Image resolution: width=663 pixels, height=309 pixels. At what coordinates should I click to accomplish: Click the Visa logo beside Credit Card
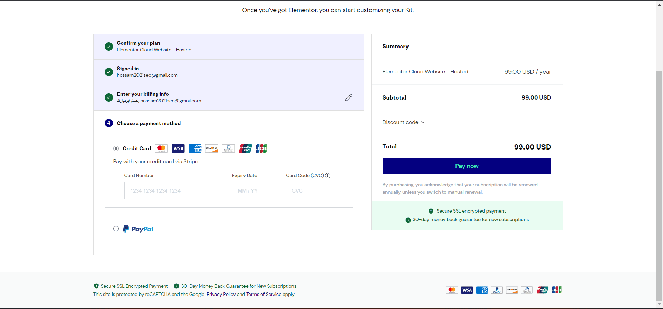click(x=178, y=148)
